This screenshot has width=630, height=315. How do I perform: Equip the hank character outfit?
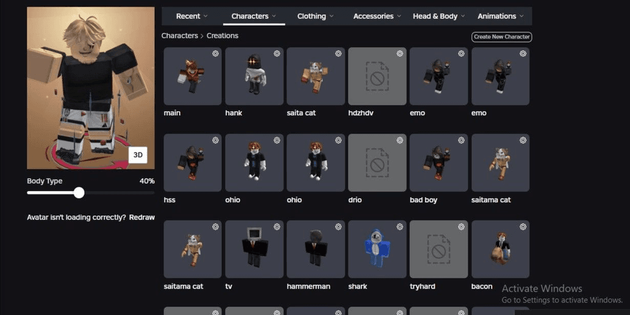coord(254,76)
